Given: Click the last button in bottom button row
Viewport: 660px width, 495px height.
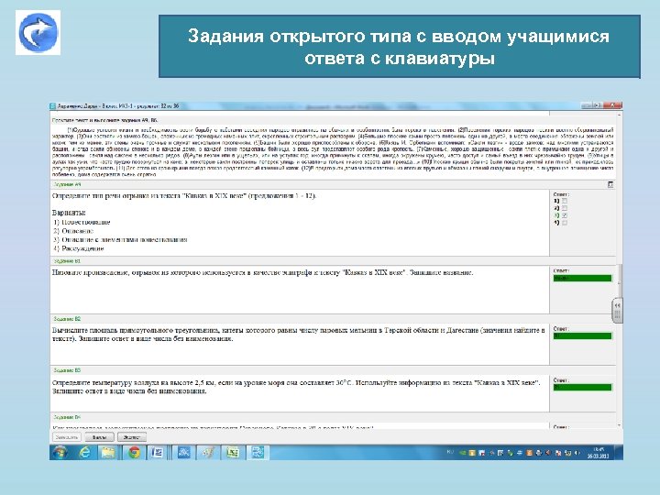Looking at the screenshot, I should 132,437.
